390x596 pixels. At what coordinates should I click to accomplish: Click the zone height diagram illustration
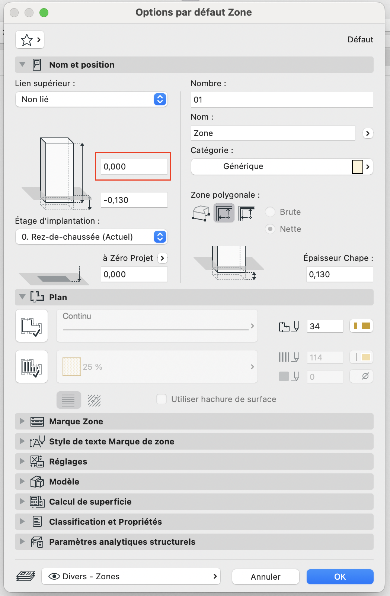tap(57, 174)
